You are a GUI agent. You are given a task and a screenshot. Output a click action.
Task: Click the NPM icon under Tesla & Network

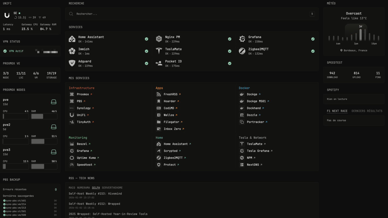click(242, 158)
